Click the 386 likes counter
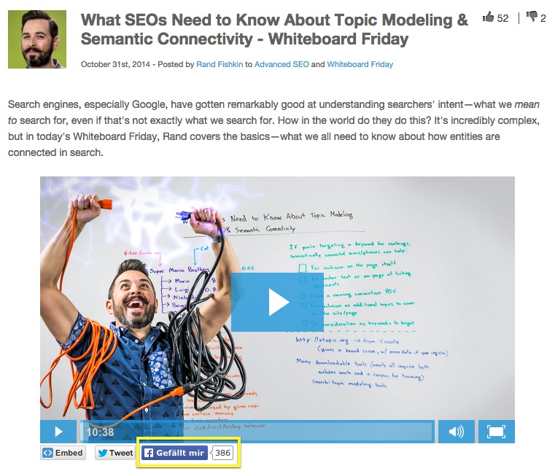This screenshot has width=555, height=471. pos(222,453)
